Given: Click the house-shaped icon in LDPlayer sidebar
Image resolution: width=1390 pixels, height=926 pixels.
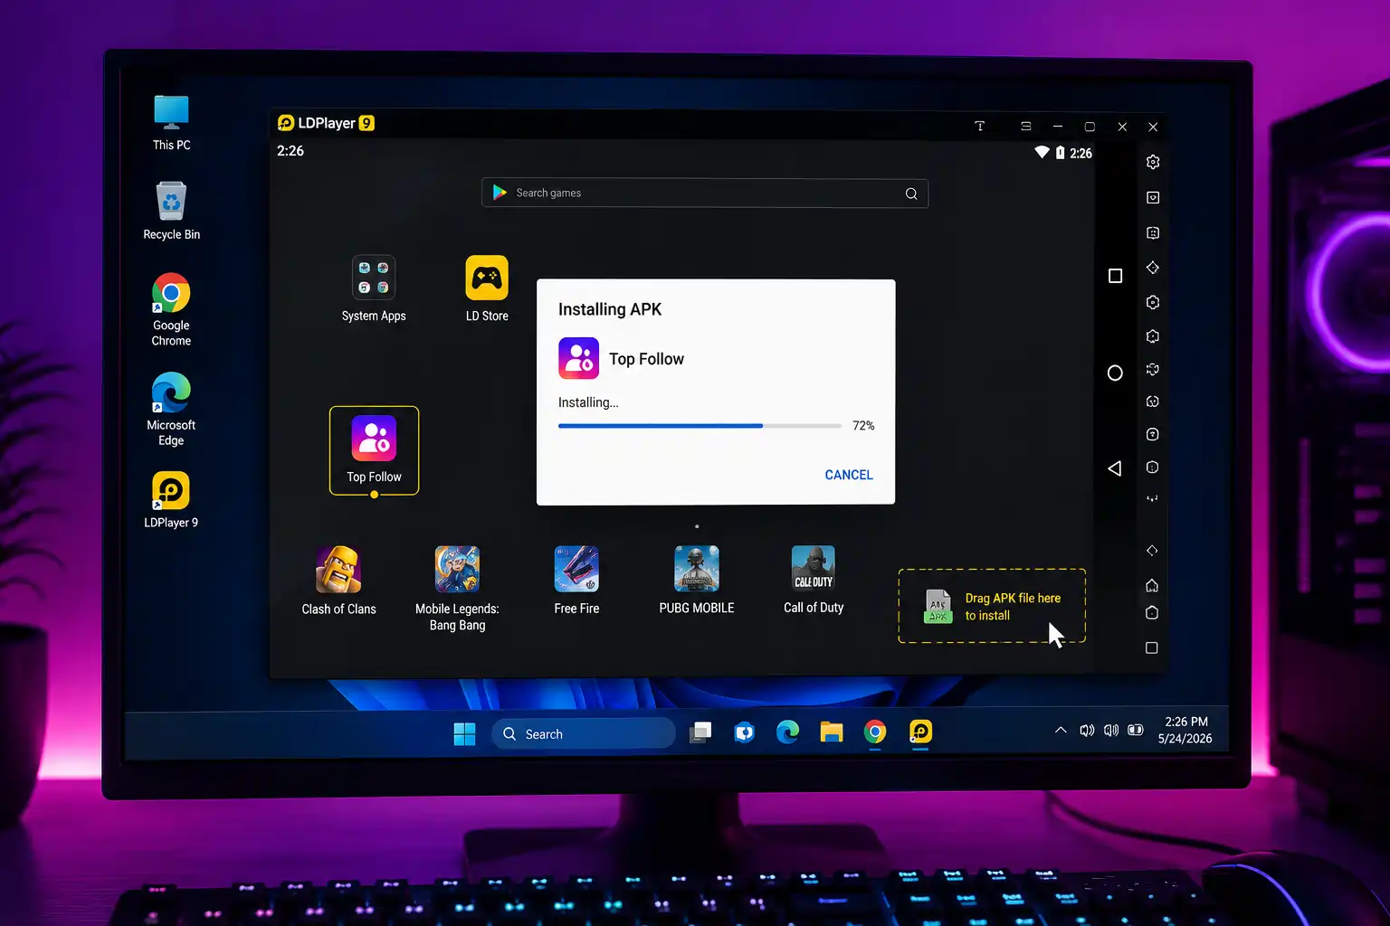Looking at the screenshot, I should point(1152,585).
